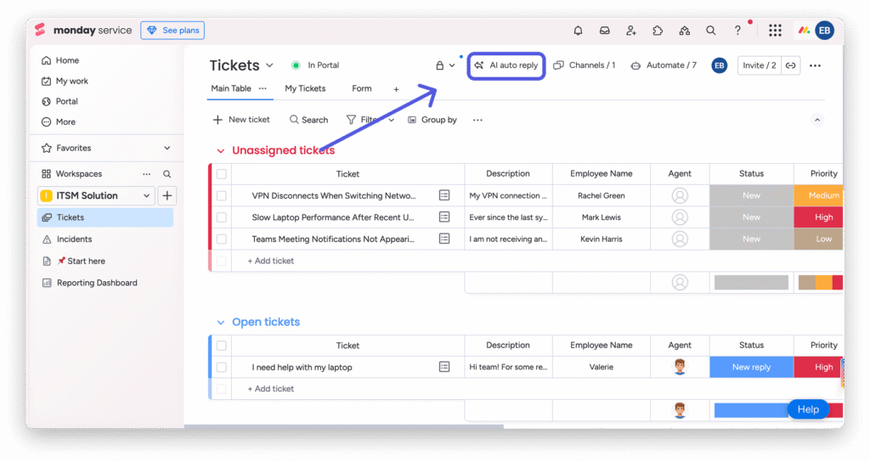Assign agent for Mark Lewis's ticket
The image size is (870, 462).
(680, 217)
